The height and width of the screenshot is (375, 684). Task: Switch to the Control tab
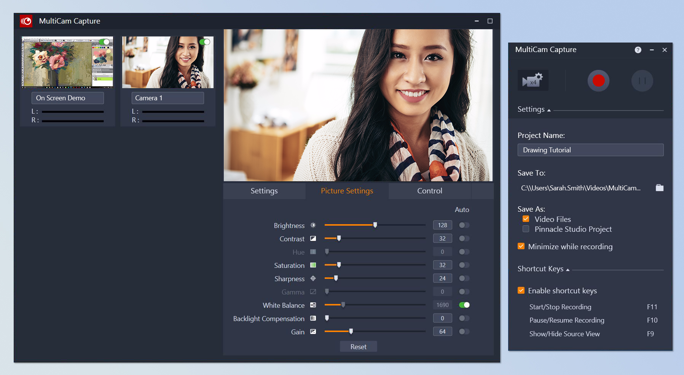pyautogui.click(x=429, y=191)
